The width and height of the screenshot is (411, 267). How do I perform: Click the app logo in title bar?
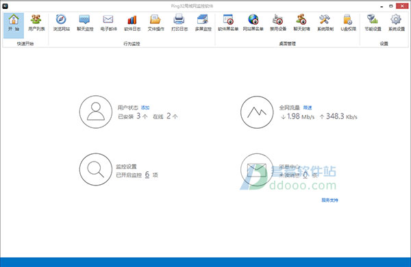(x=5, y=6)
